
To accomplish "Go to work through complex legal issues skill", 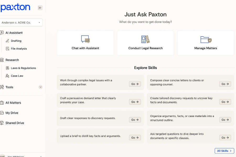I will [x=135, y=84].
